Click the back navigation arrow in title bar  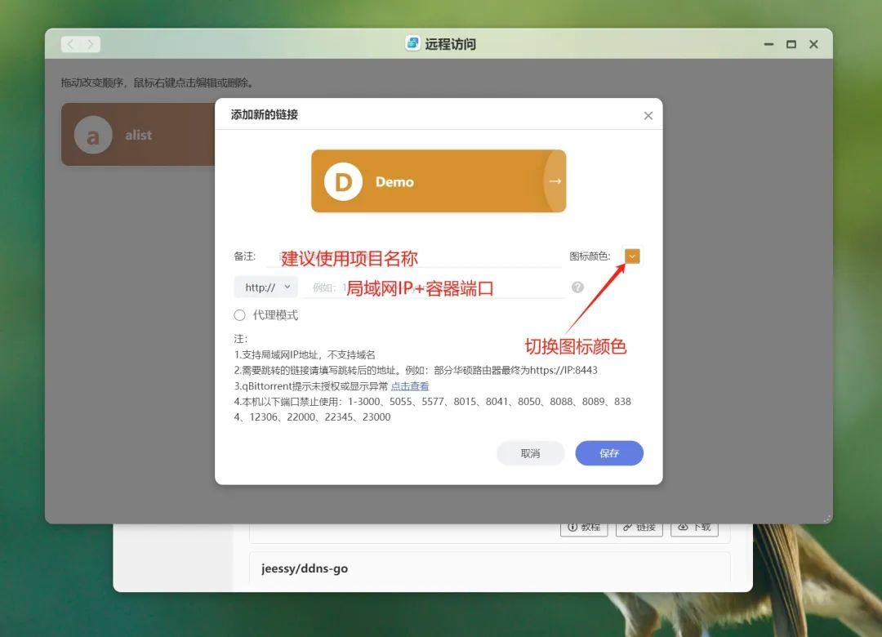71,44
